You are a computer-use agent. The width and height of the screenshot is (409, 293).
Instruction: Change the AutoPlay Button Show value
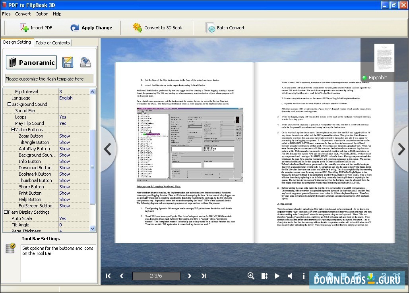pos(74,149)
